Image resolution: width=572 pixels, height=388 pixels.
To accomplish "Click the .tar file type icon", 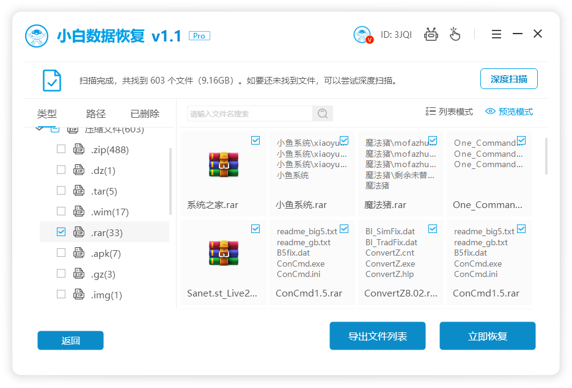I will 79,190.
